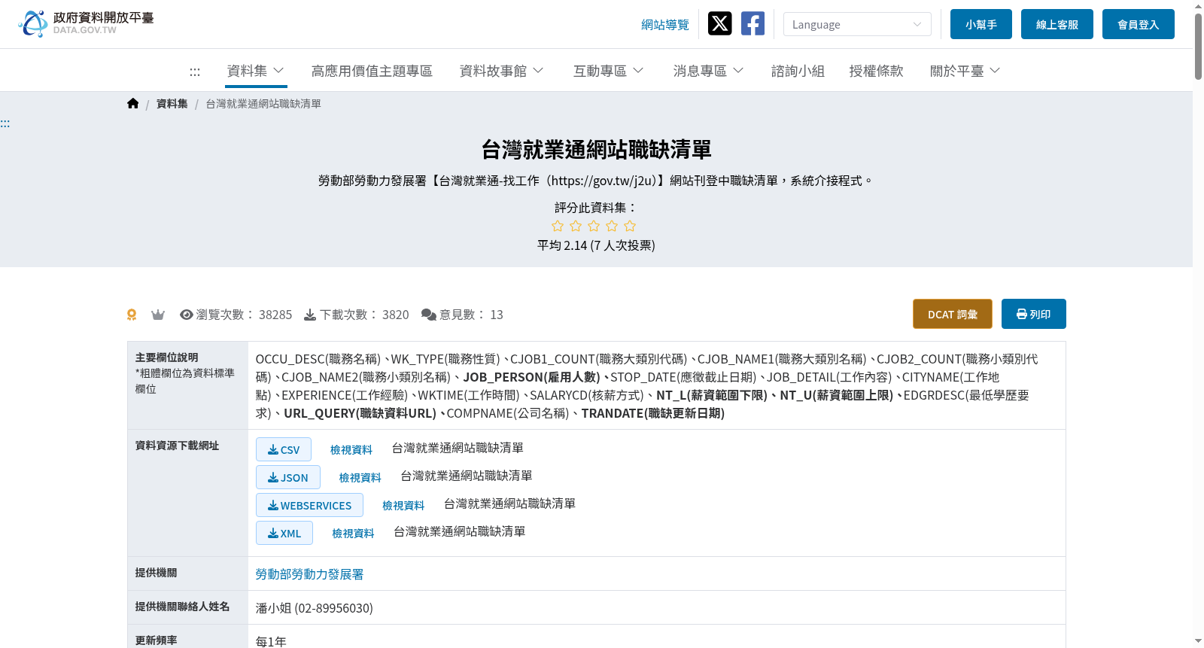Open 高應用價值主題專區 menu item
Image resolution: width=1204 pixels, height=648 pixels.
pyautogui.click(x=372, y=71)
